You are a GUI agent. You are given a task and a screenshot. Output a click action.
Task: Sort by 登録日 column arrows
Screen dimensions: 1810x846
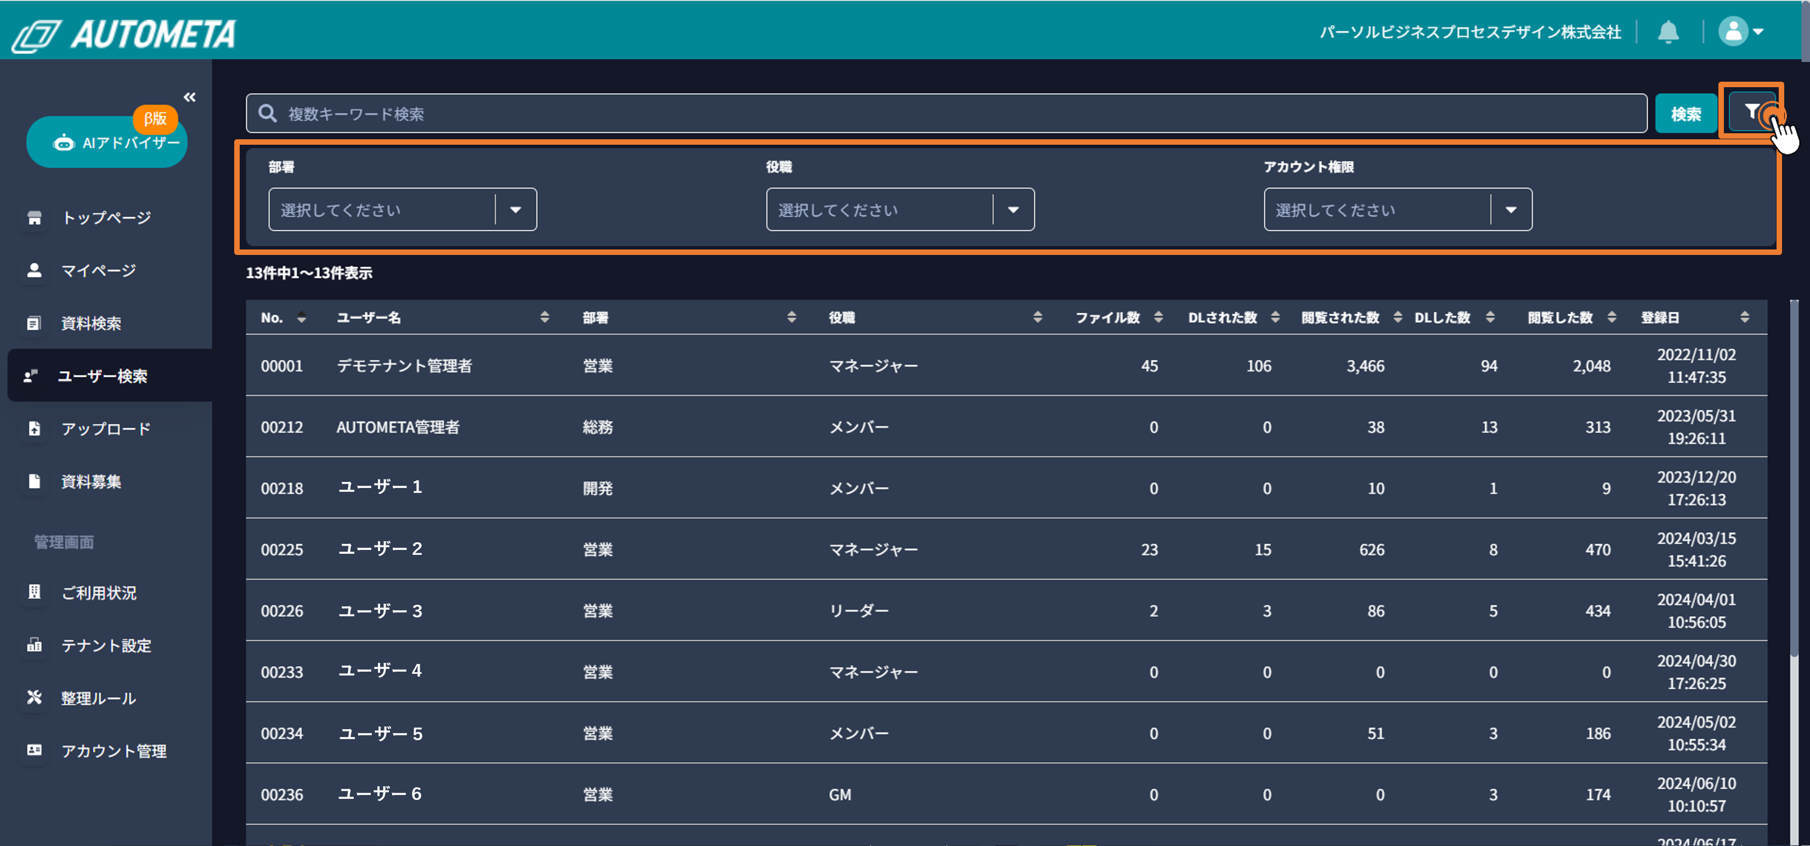point(1745,317)
